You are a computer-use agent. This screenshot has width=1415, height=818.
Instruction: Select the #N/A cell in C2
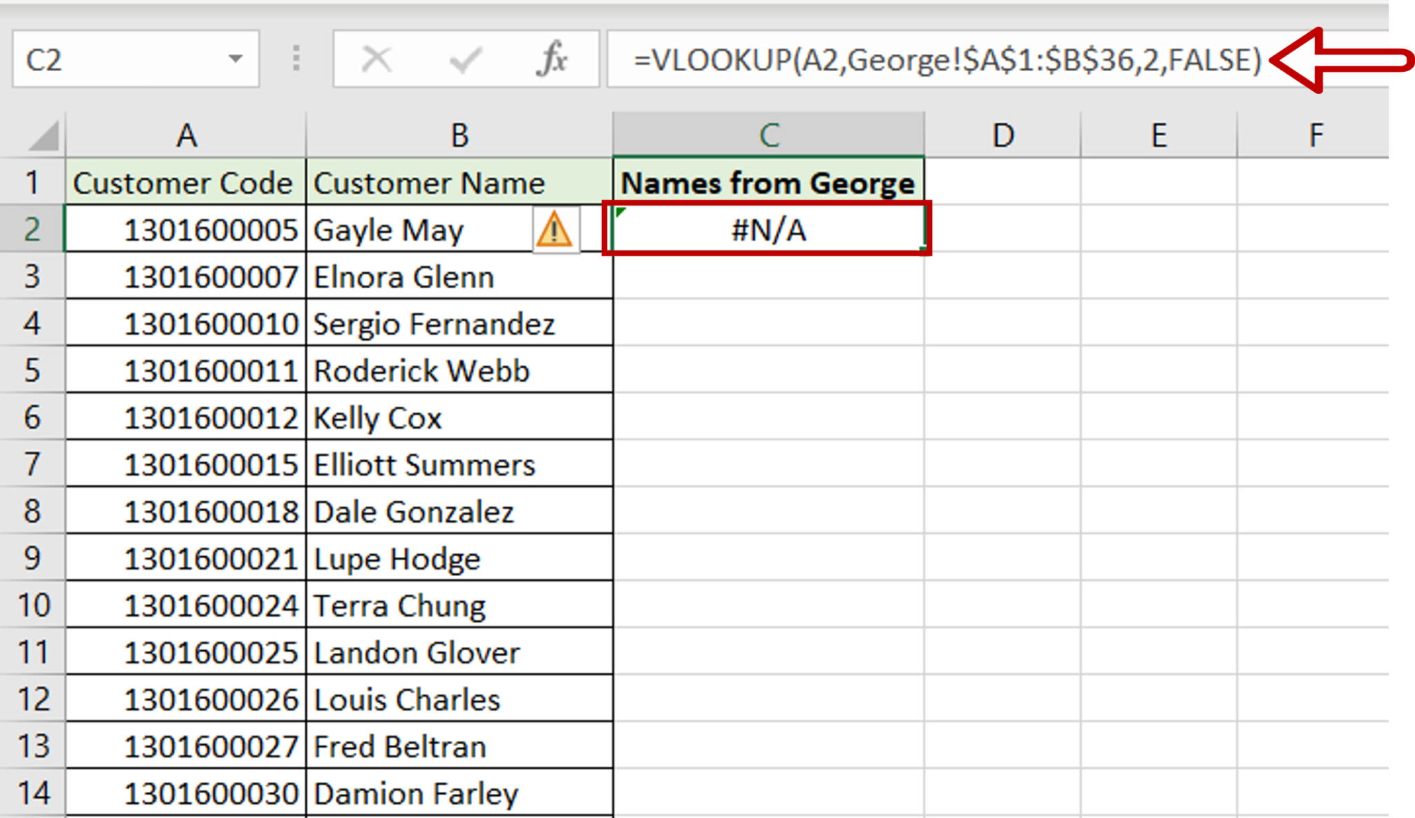point(768,229)
